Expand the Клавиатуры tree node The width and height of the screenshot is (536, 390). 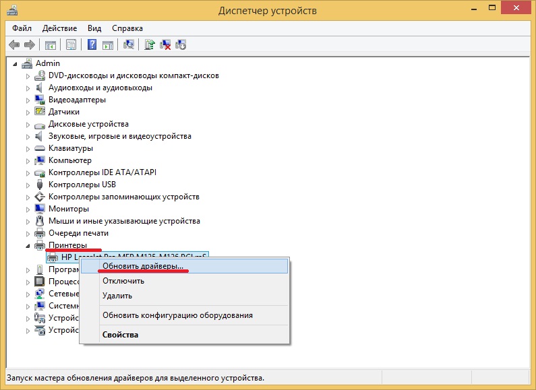coord(28,148)
